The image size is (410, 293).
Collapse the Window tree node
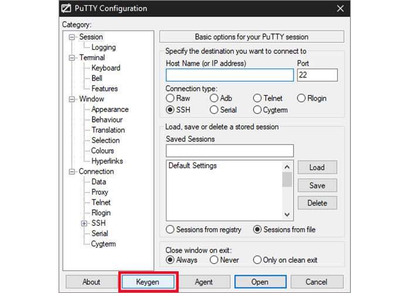(71, 99)
